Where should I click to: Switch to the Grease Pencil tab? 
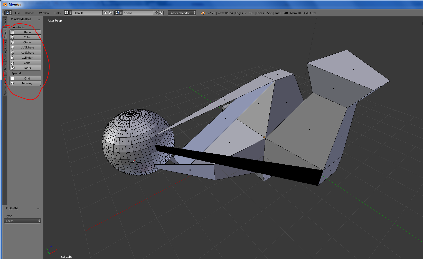click(5, 86)
